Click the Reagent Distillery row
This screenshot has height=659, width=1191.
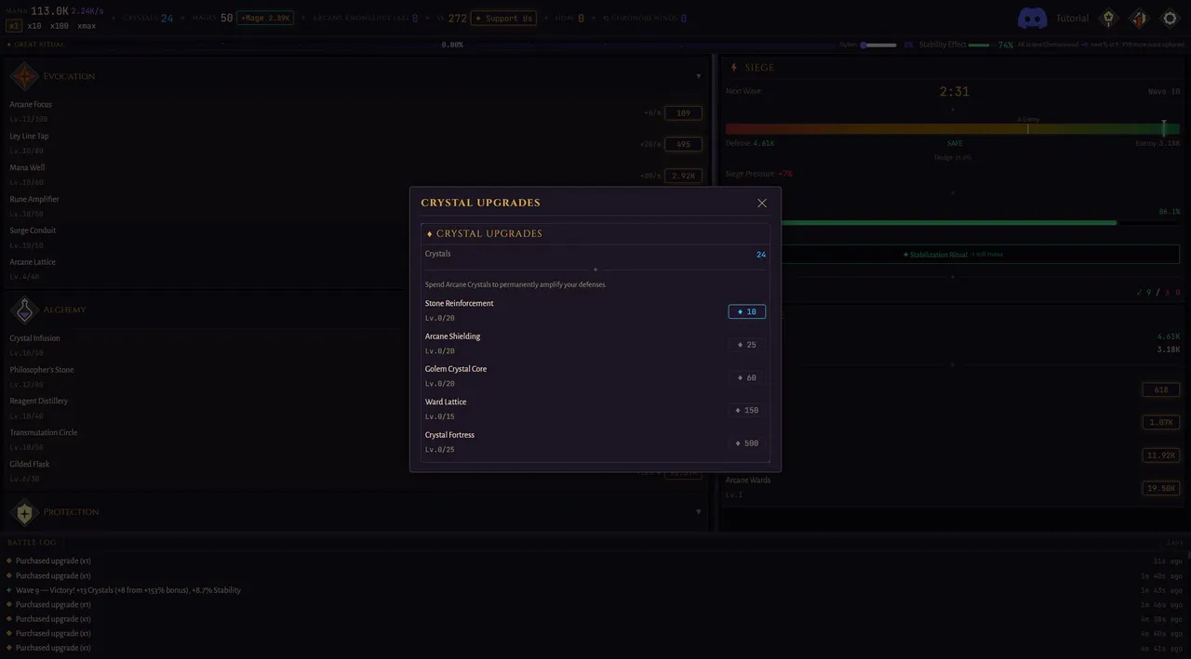point(355,408)
